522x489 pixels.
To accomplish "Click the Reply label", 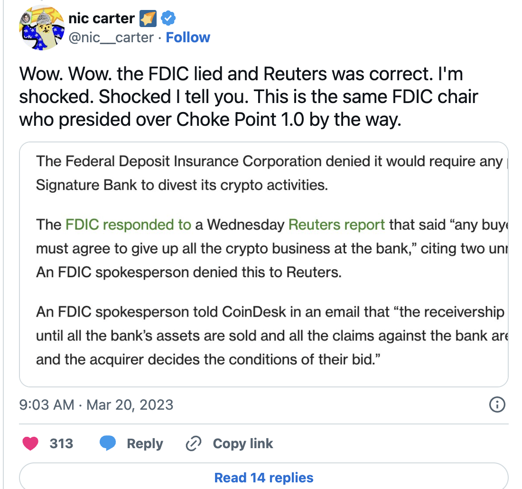I will (145, 443).
